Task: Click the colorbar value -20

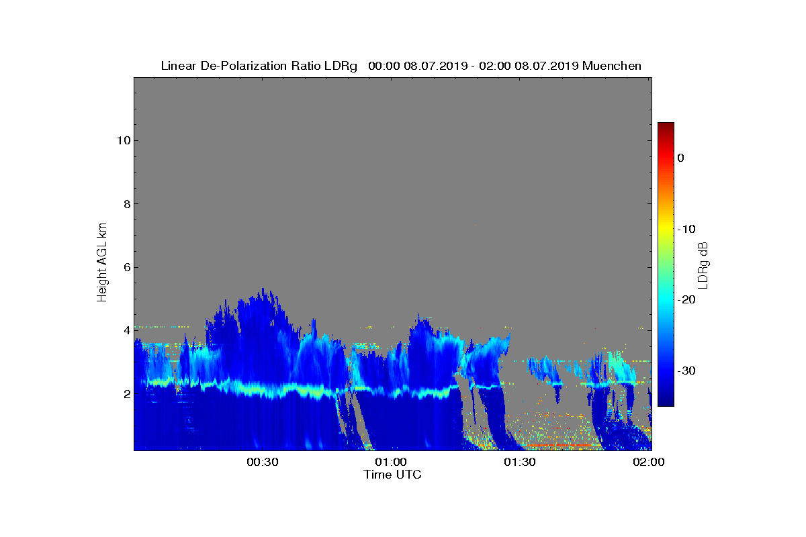Action: click(687, 300)
